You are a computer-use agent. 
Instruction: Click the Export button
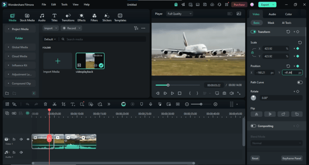tap(267, 4)
